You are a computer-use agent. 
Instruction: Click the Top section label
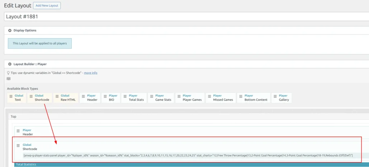tap(13, 116)
